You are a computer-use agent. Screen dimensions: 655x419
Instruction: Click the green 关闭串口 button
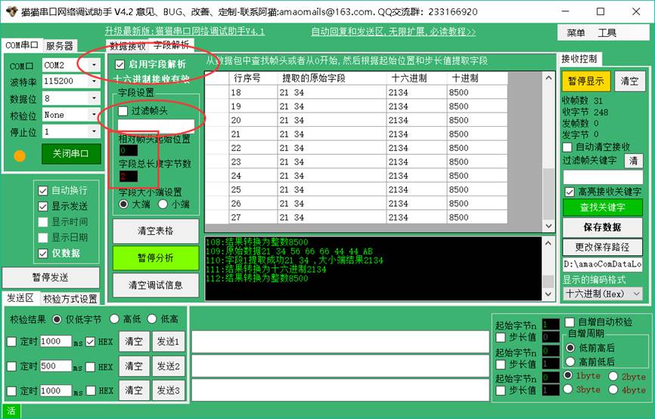coord(76,153)
